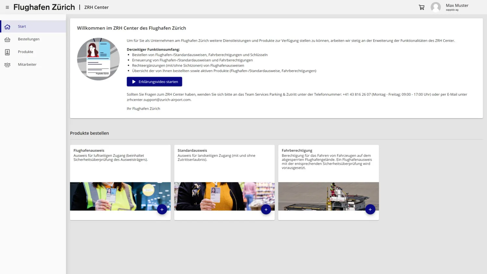Click the ZRH Center title
The height and width of the screenshot is (274, 487).
pos(96,7)
